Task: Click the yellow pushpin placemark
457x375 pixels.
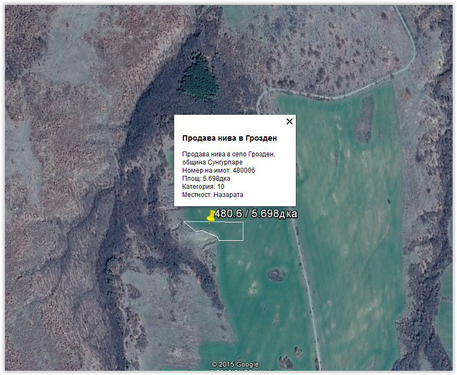Action: click(x=211, y=216)
